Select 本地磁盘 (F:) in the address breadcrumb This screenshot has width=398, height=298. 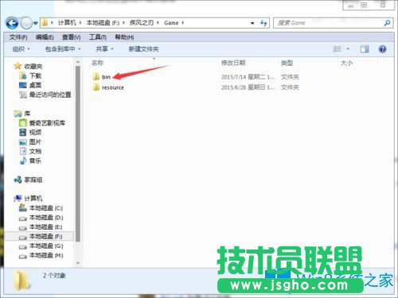point(103,23)
